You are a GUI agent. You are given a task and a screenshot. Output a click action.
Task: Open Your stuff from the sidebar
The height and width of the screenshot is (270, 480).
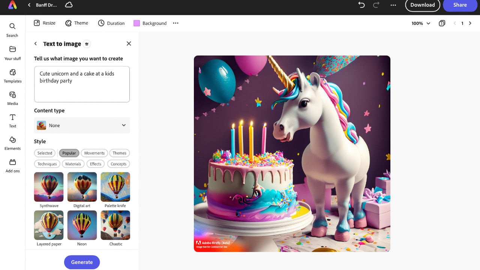click(x=12, y=52)
